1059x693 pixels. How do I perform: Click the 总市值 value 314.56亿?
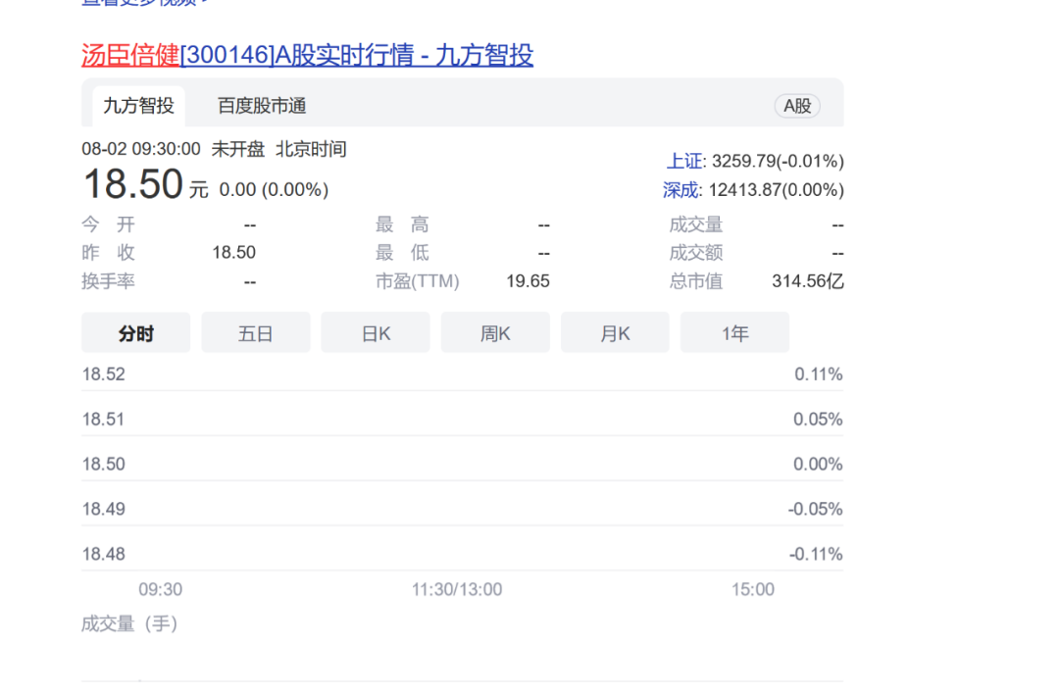coord(807,281)
